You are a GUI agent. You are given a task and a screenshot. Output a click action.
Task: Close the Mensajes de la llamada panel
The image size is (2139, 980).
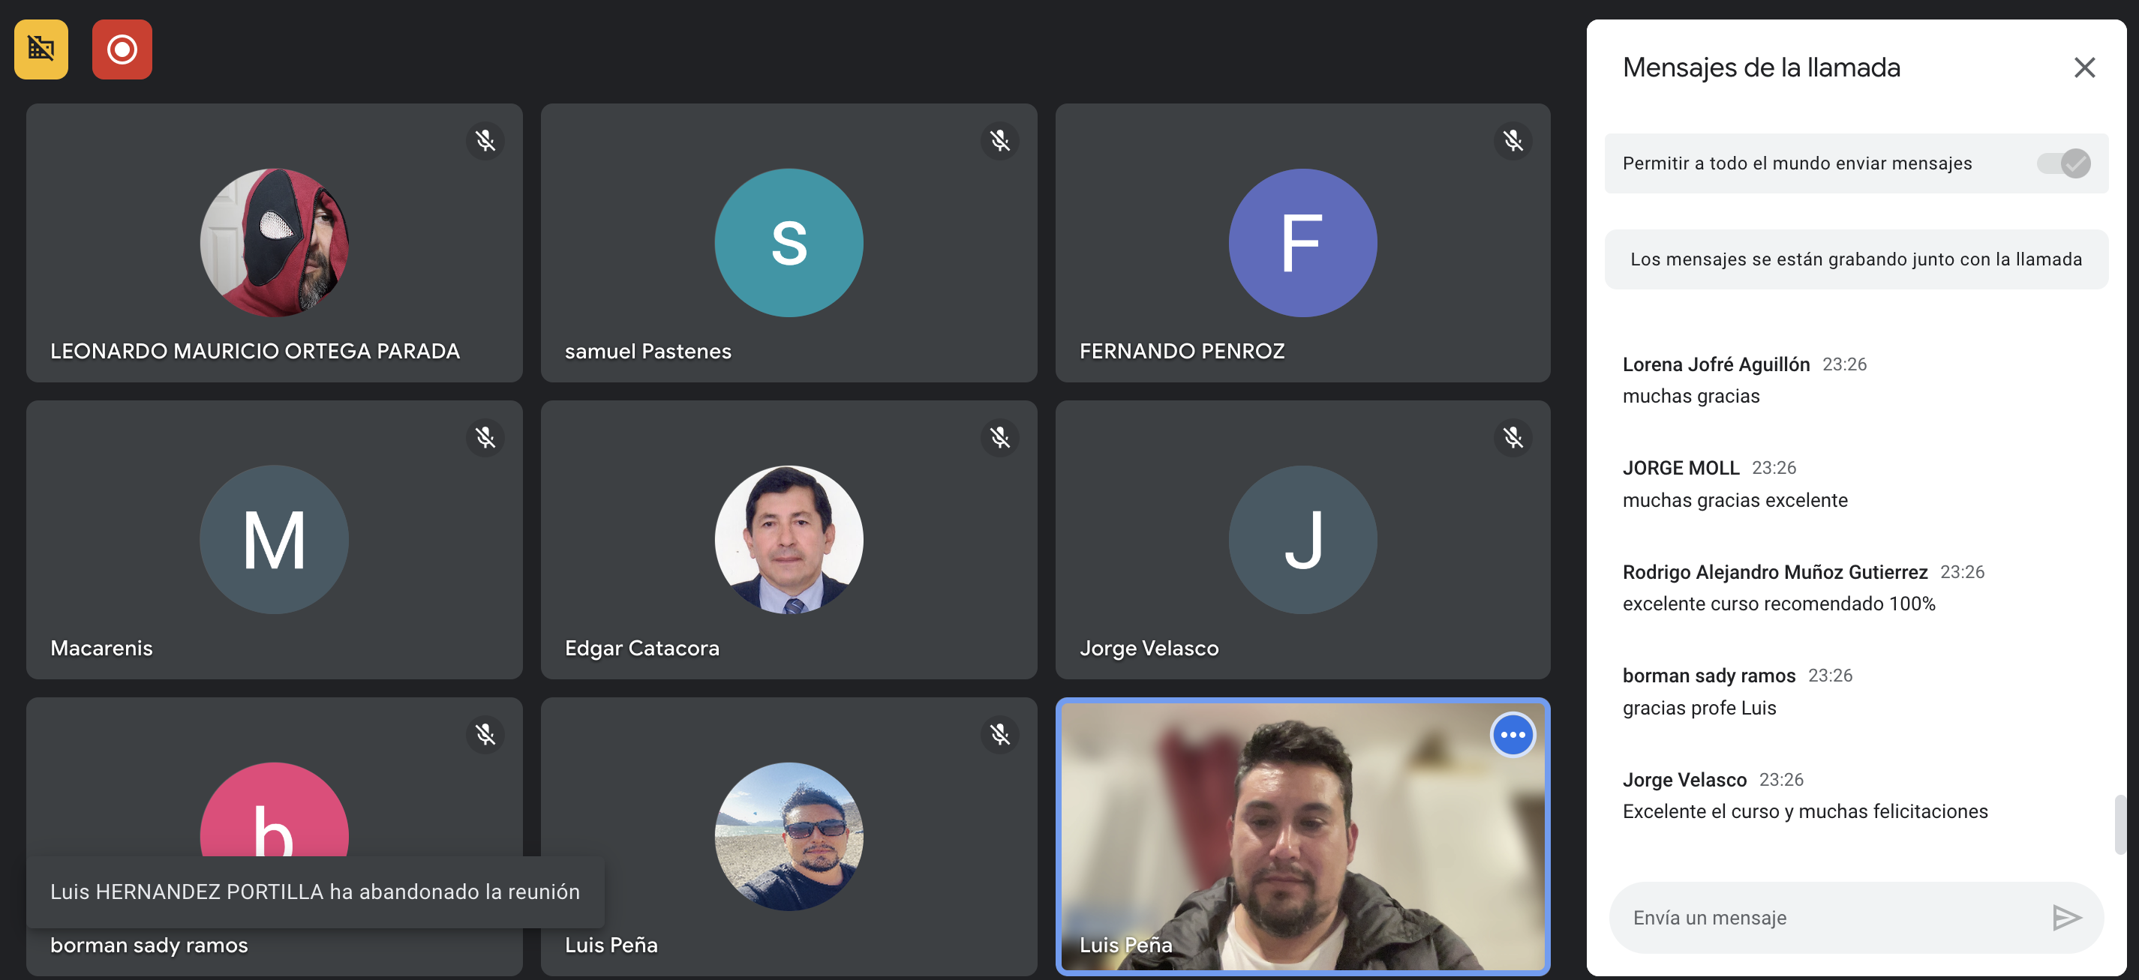point(2084,67)
